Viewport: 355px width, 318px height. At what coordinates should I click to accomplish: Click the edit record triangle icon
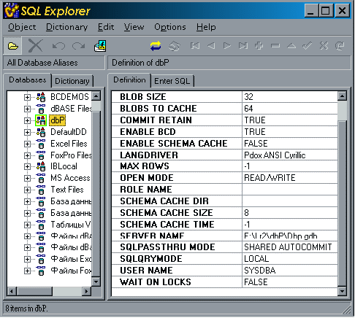pyautogui.click(x=291, y=46)
